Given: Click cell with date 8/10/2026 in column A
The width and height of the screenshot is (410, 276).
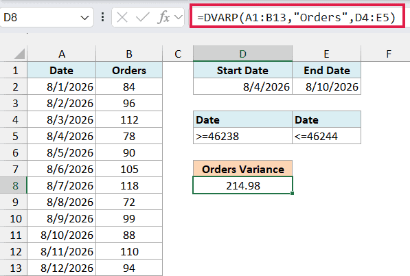Looking at the screenshot, I should [x=61, y=235].
